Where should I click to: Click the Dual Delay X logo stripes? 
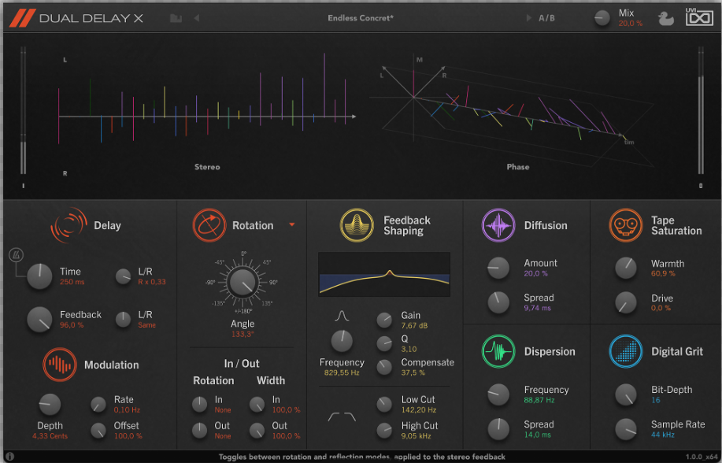22,18
